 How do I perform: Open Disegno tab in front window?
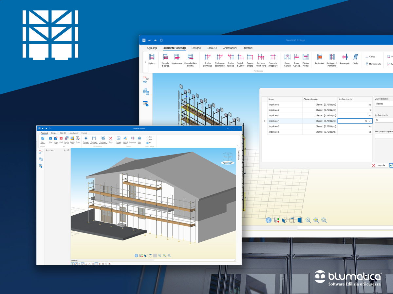pyautogui.click(x=53, y=133)
